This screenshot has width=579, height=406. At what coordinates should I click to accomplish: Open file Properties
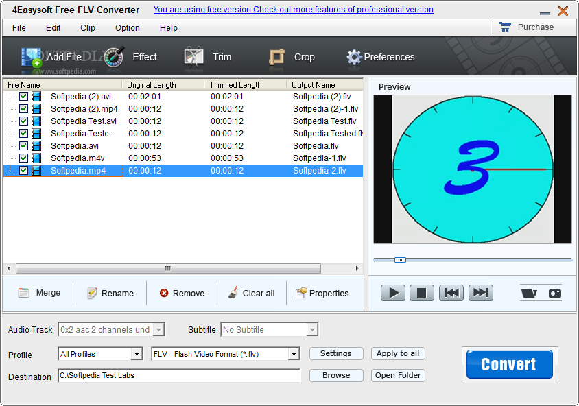tap(322, 293)
